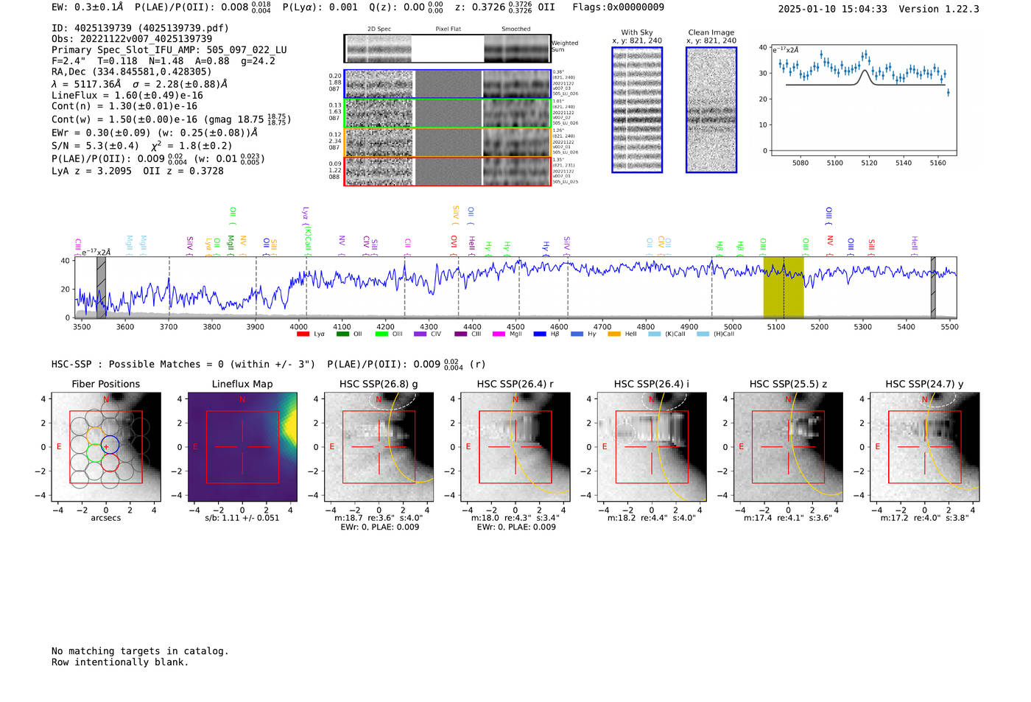Select the blue-bordered 2D fiber spectrum row
The height and width of the screenshot is (702, 1031).
pos(448,84)
